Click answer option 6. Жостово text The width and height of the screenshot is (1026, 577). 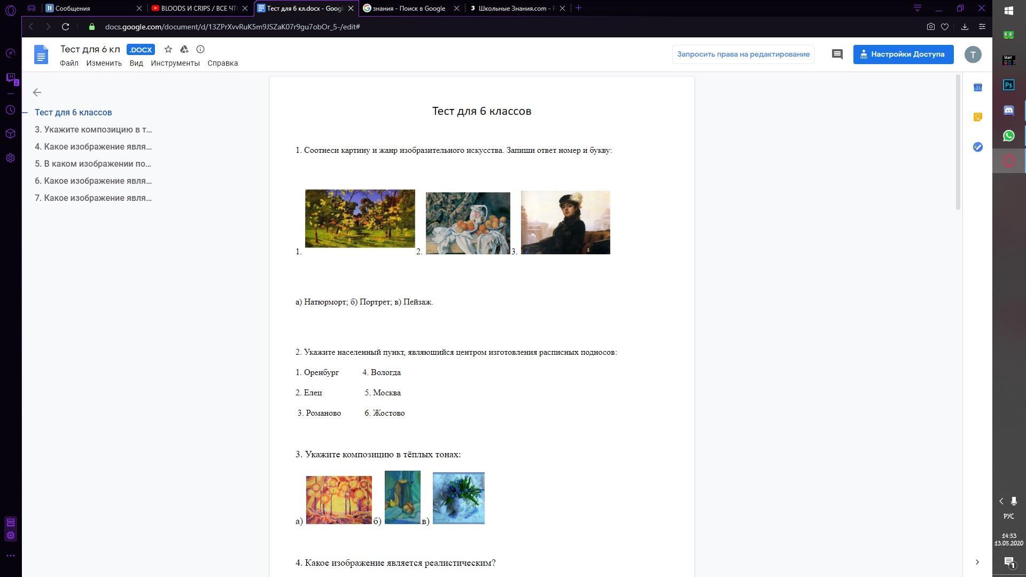pos(385,413)
